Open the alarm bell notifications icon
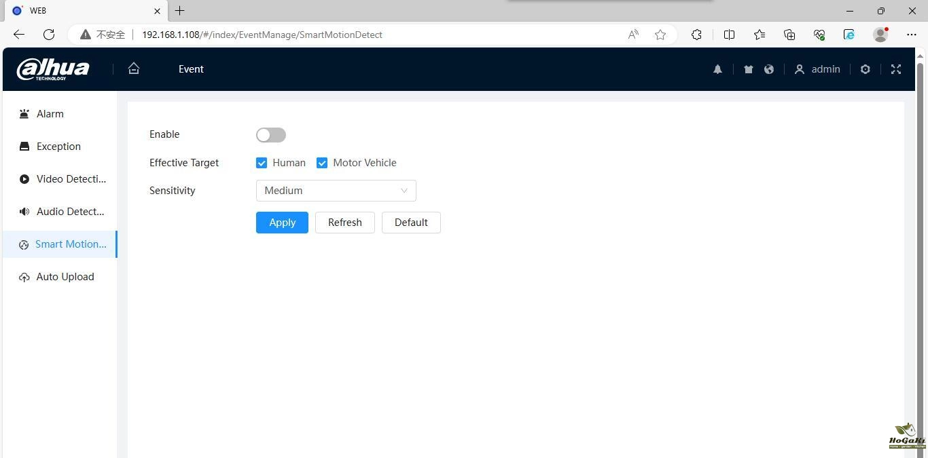Image resolution: width=928 pixels, height=458 pixels. coord(717,69)
